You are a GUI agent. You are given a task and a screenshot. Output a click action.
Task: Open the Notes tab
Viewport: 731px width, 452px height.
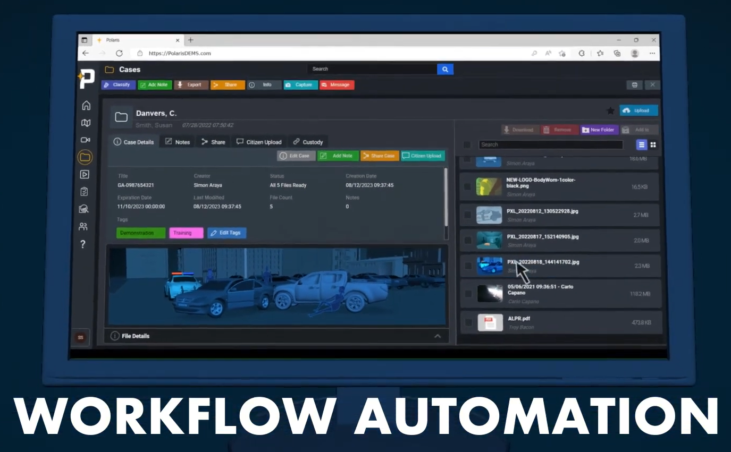178,142
